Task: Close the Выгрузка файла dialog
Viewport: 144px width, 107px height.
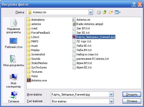Action: pos(140,4)
